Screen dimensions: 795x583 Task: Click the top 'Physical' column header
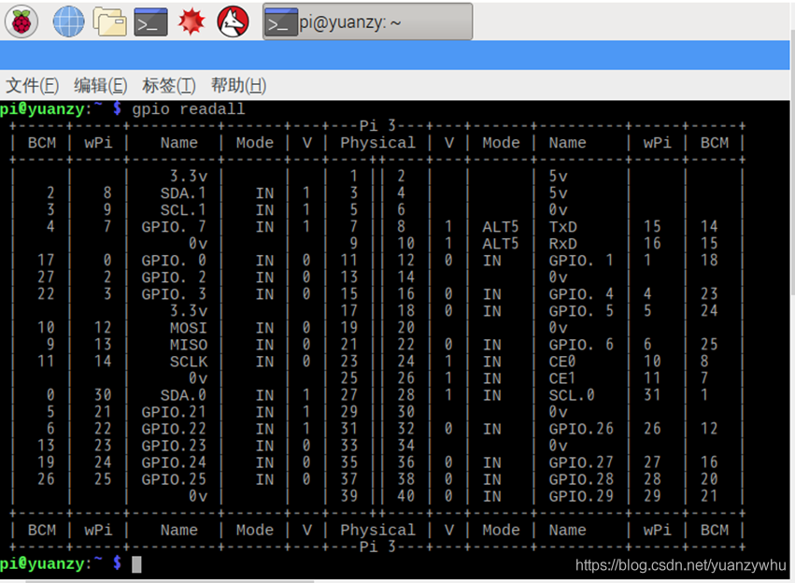tap(377, 143)
